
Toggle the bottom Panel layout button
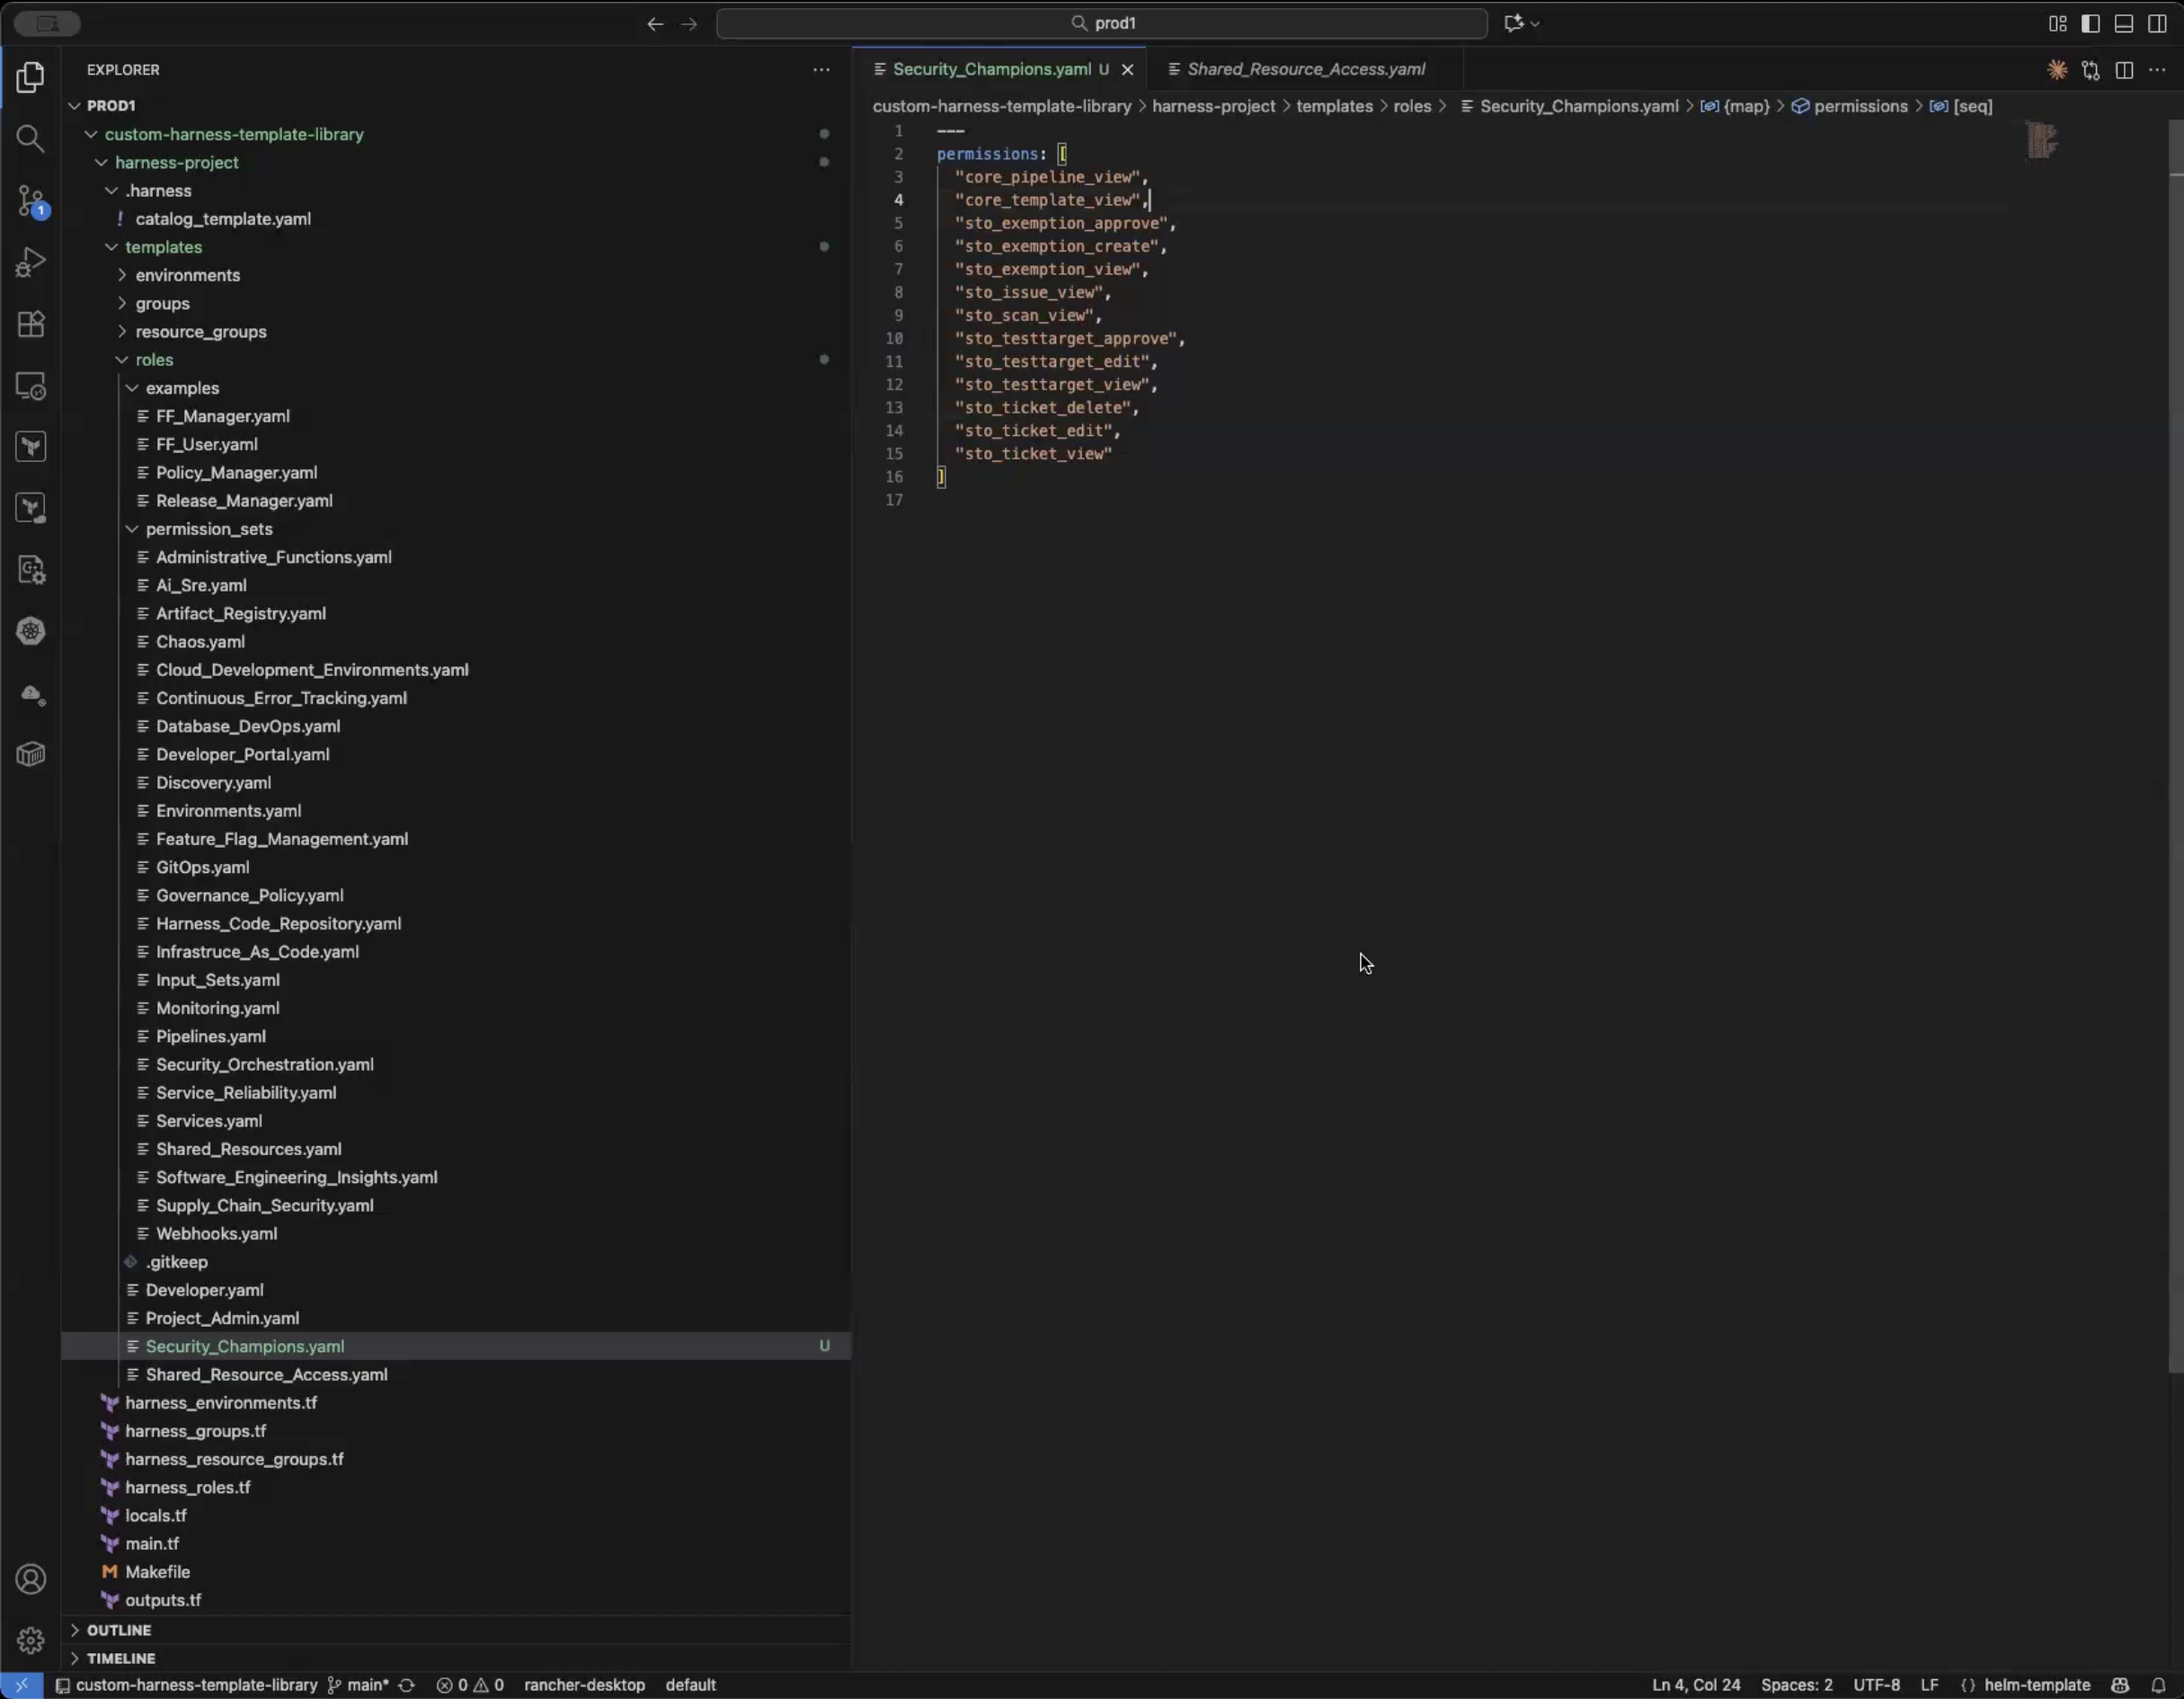point(2123,23)
